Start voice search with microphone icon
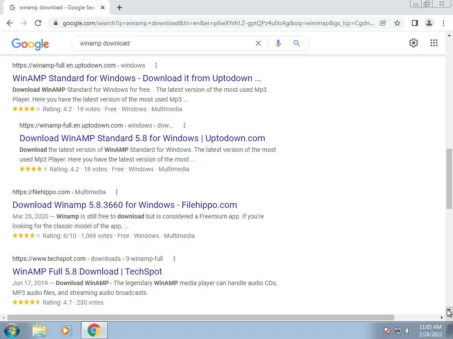Image resolution: width=453 pixels, height=339 pixels. pyautogui.click(x=278, y=43)
